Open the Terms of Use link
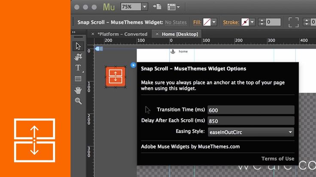The height and width of the screenshot is (177, 316). pos(278,159)
